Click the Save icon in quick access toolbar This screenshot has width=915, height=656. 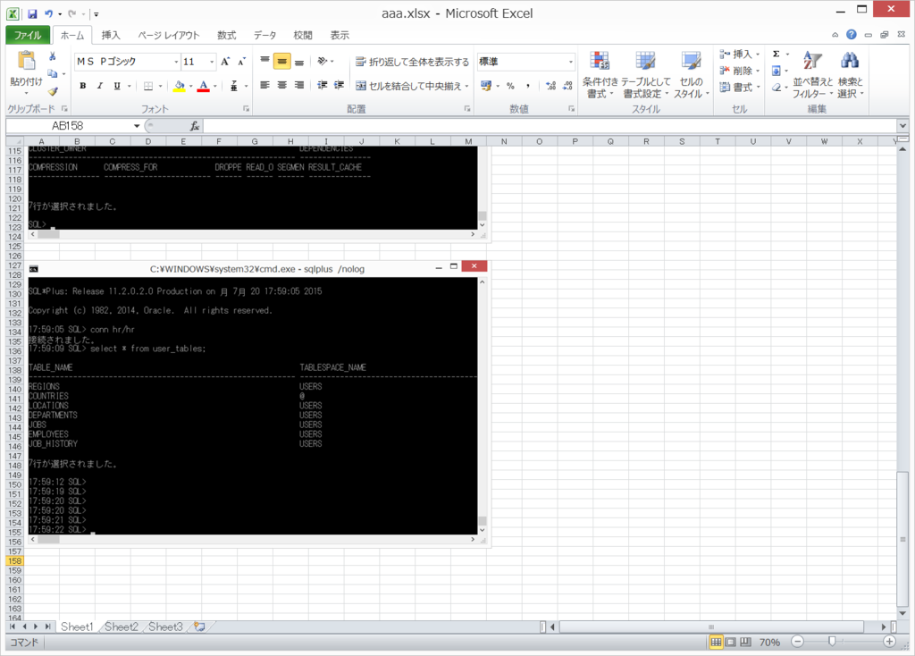click(x=32, y=13)
